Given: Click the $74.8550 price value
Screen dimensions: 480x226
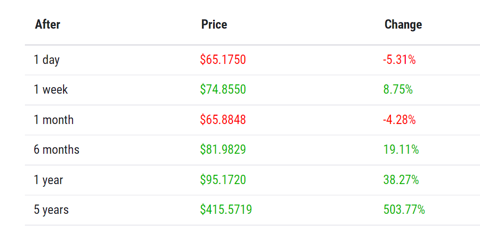Looking at the screenshot, I should coord(223,90).
